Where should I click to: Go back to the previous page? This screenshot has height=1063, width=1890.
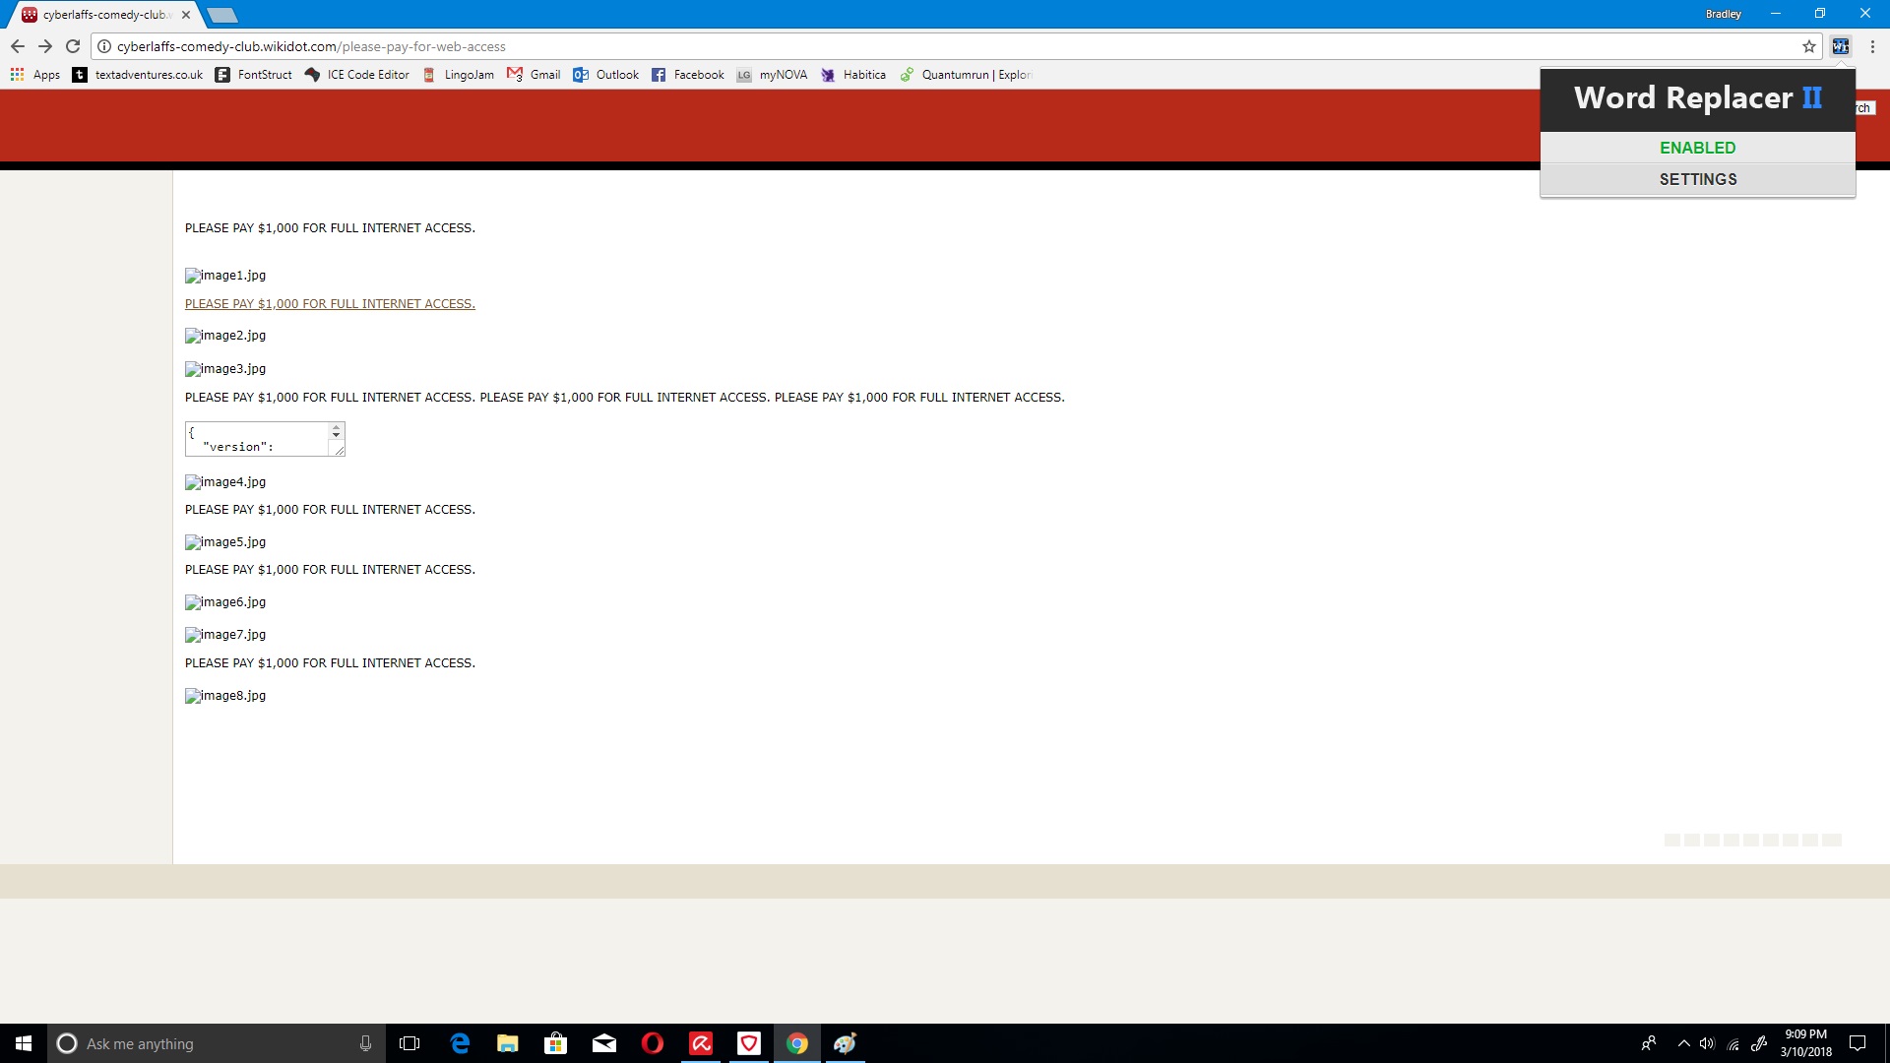pyautogui.click(x=18, y=46)
